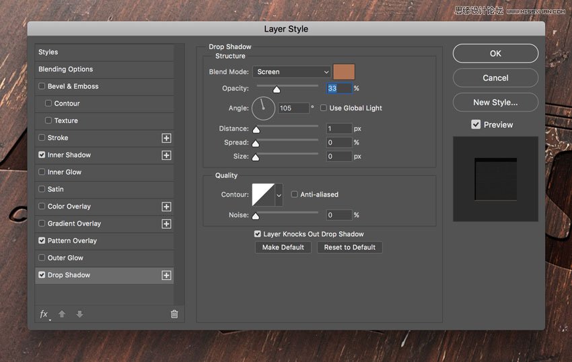Viewport: 572px width, 362px height.
Task: Open the Styles section in list
Action: 48,52
